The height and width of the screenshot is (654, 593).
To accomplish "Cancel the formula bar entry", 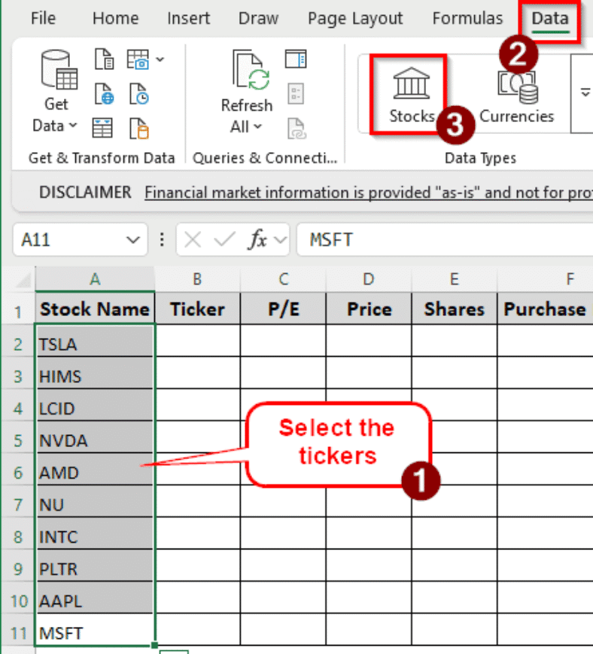I will point(193,240).
